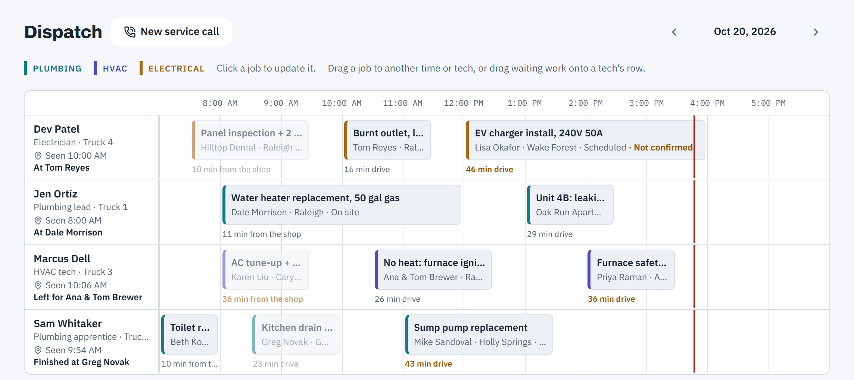Open the Furnace safety job for Priya Raman
Viewport: 854px width, 380px height.
click(631, 270)
